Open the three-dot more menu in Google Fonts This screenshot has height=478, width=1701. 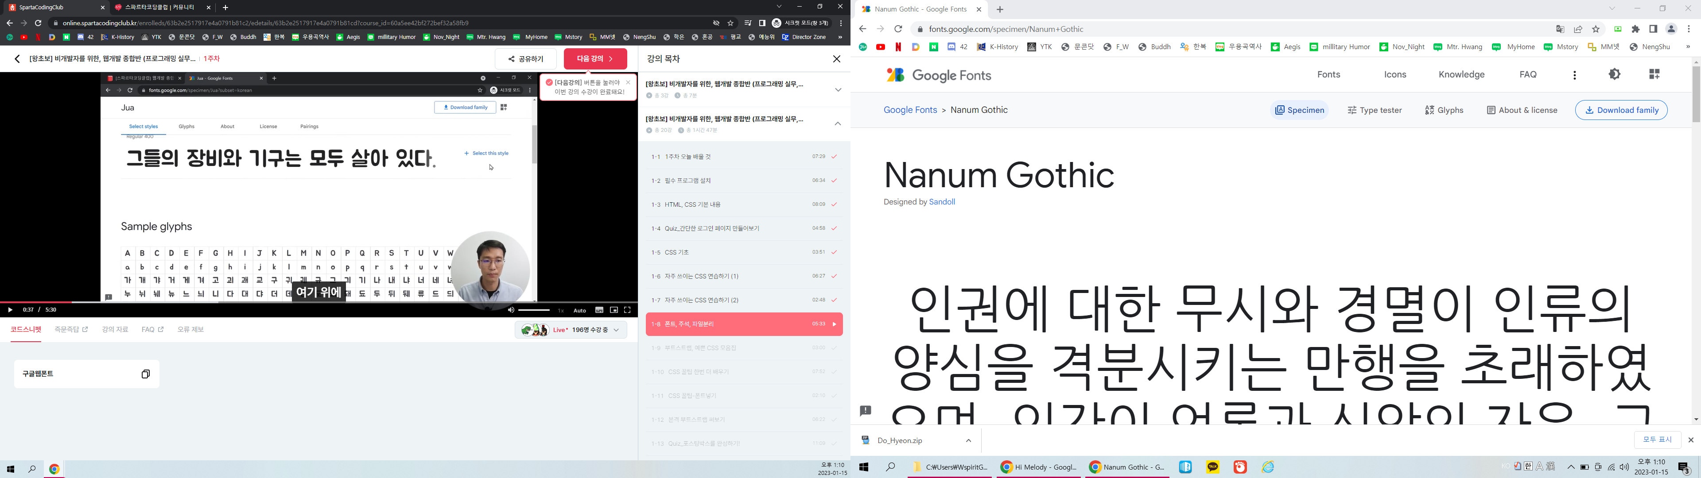[1575, 75]
